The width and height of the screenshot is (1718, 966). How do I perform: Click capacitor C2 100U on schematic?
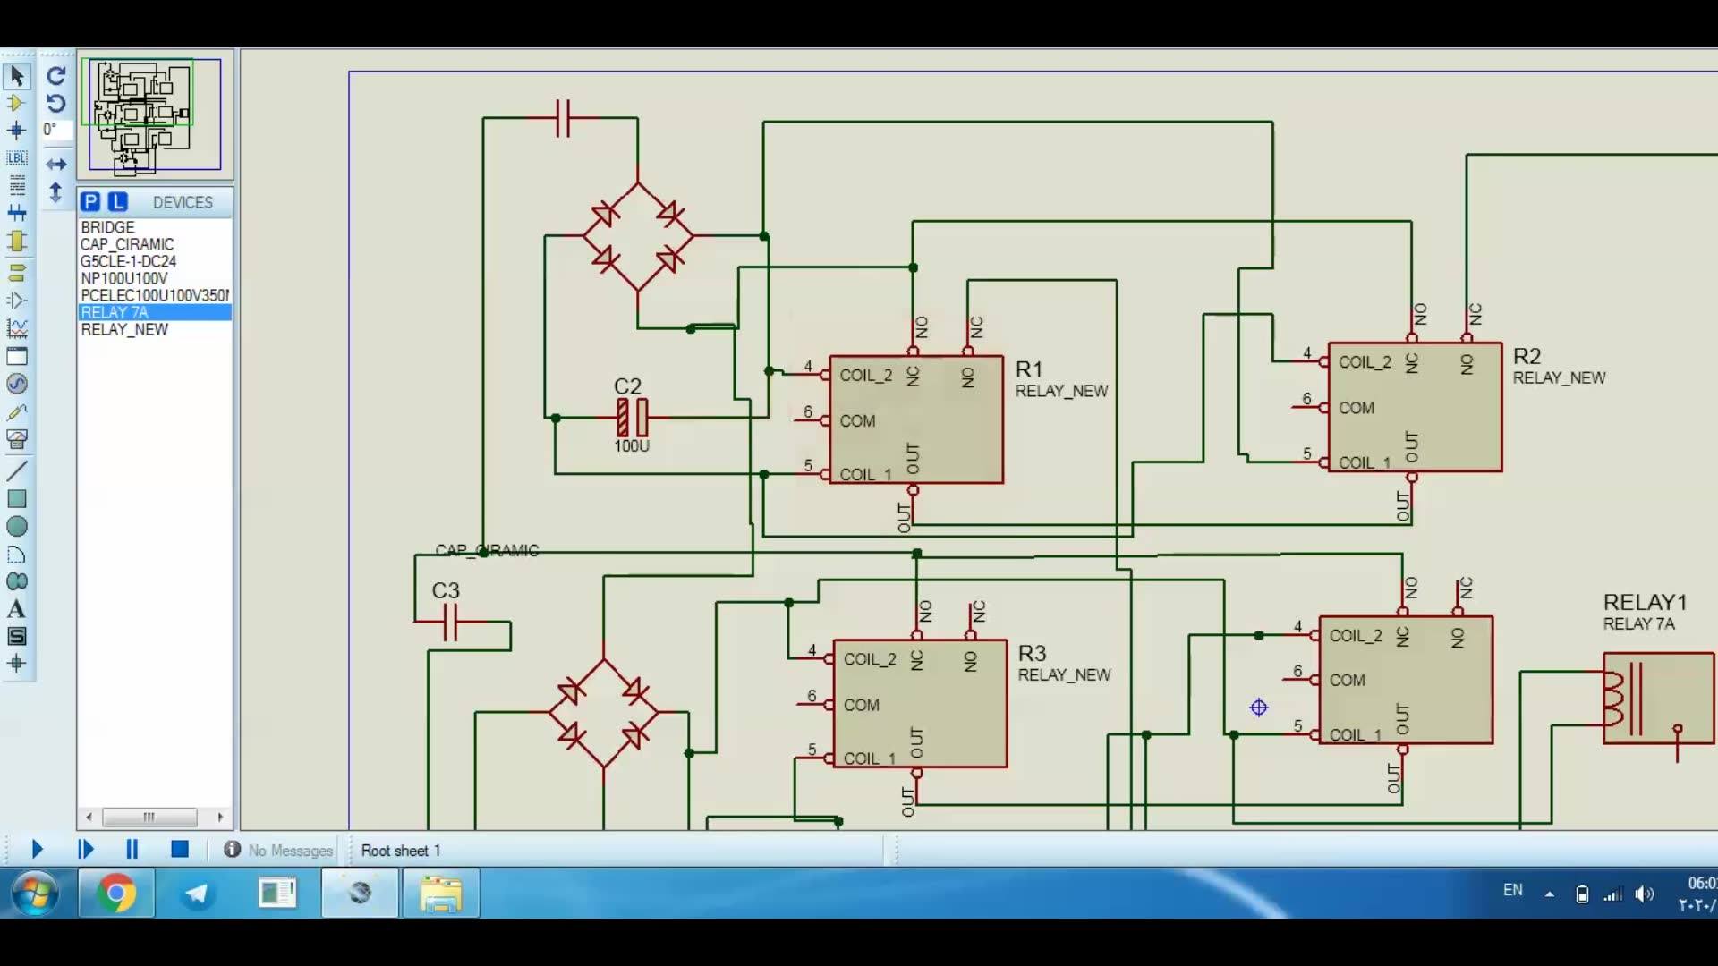tap(632, 417)
